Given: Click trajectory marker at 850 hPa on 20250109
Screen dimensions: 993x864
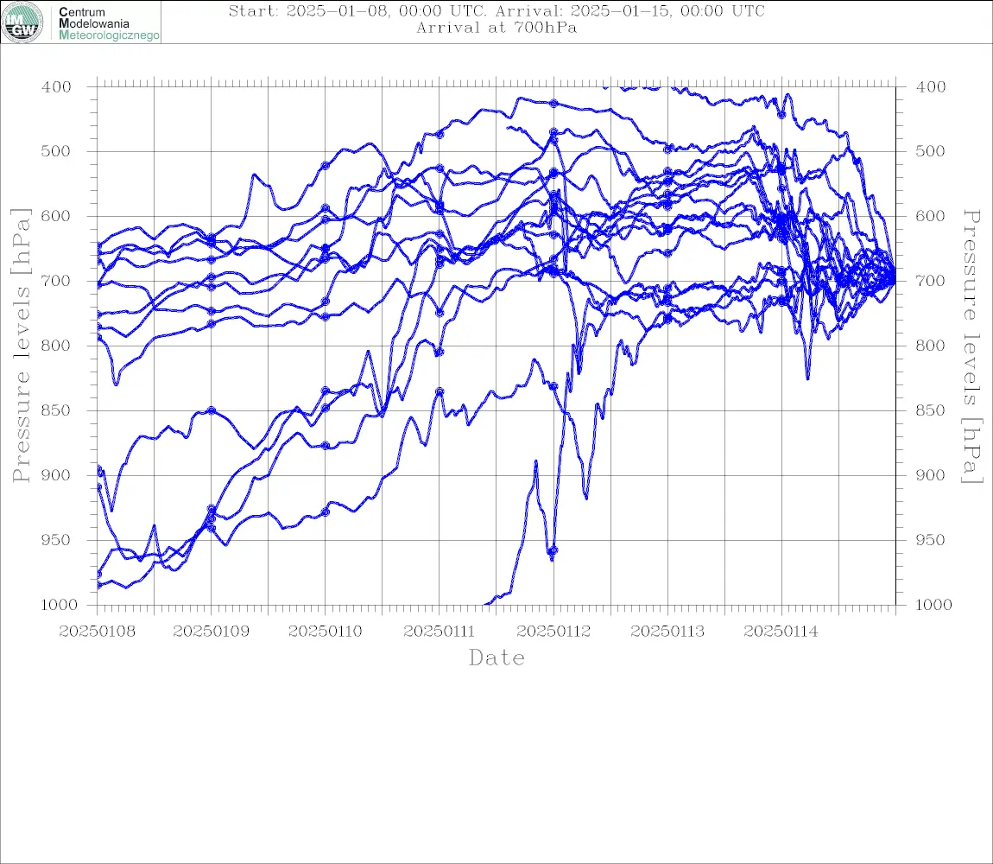Looking at the screenshot, I should point(212,410).
